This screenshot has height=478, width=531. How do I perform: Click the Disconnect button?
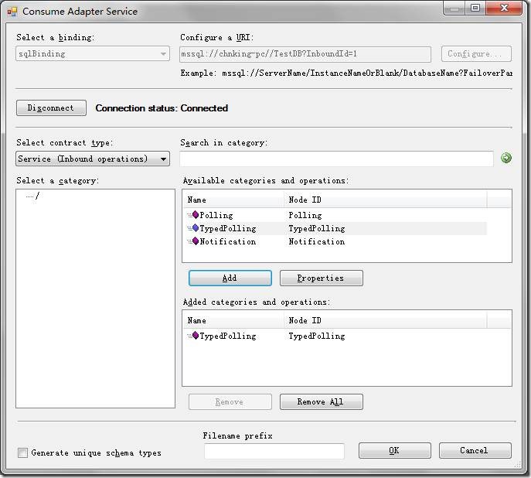pos(51,108)
